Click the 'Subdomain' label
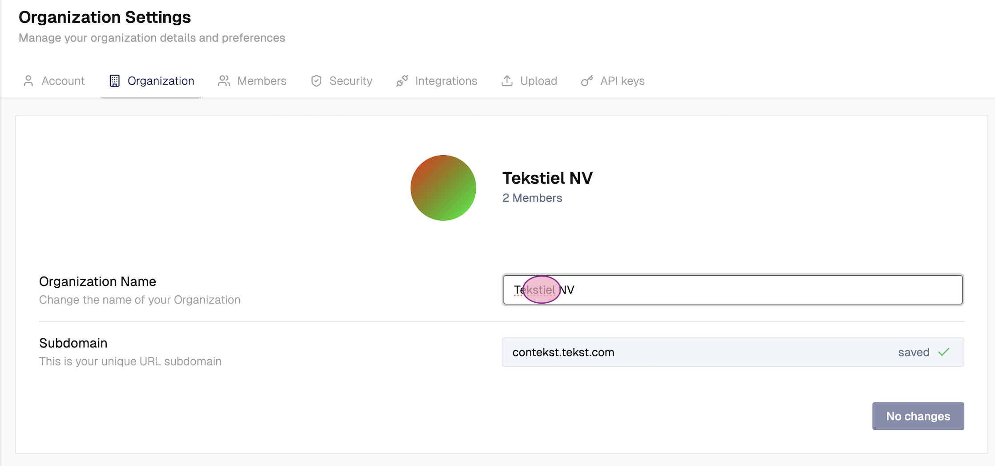The height and width of the screenshot is (466, 995). (x=73, y=343)
